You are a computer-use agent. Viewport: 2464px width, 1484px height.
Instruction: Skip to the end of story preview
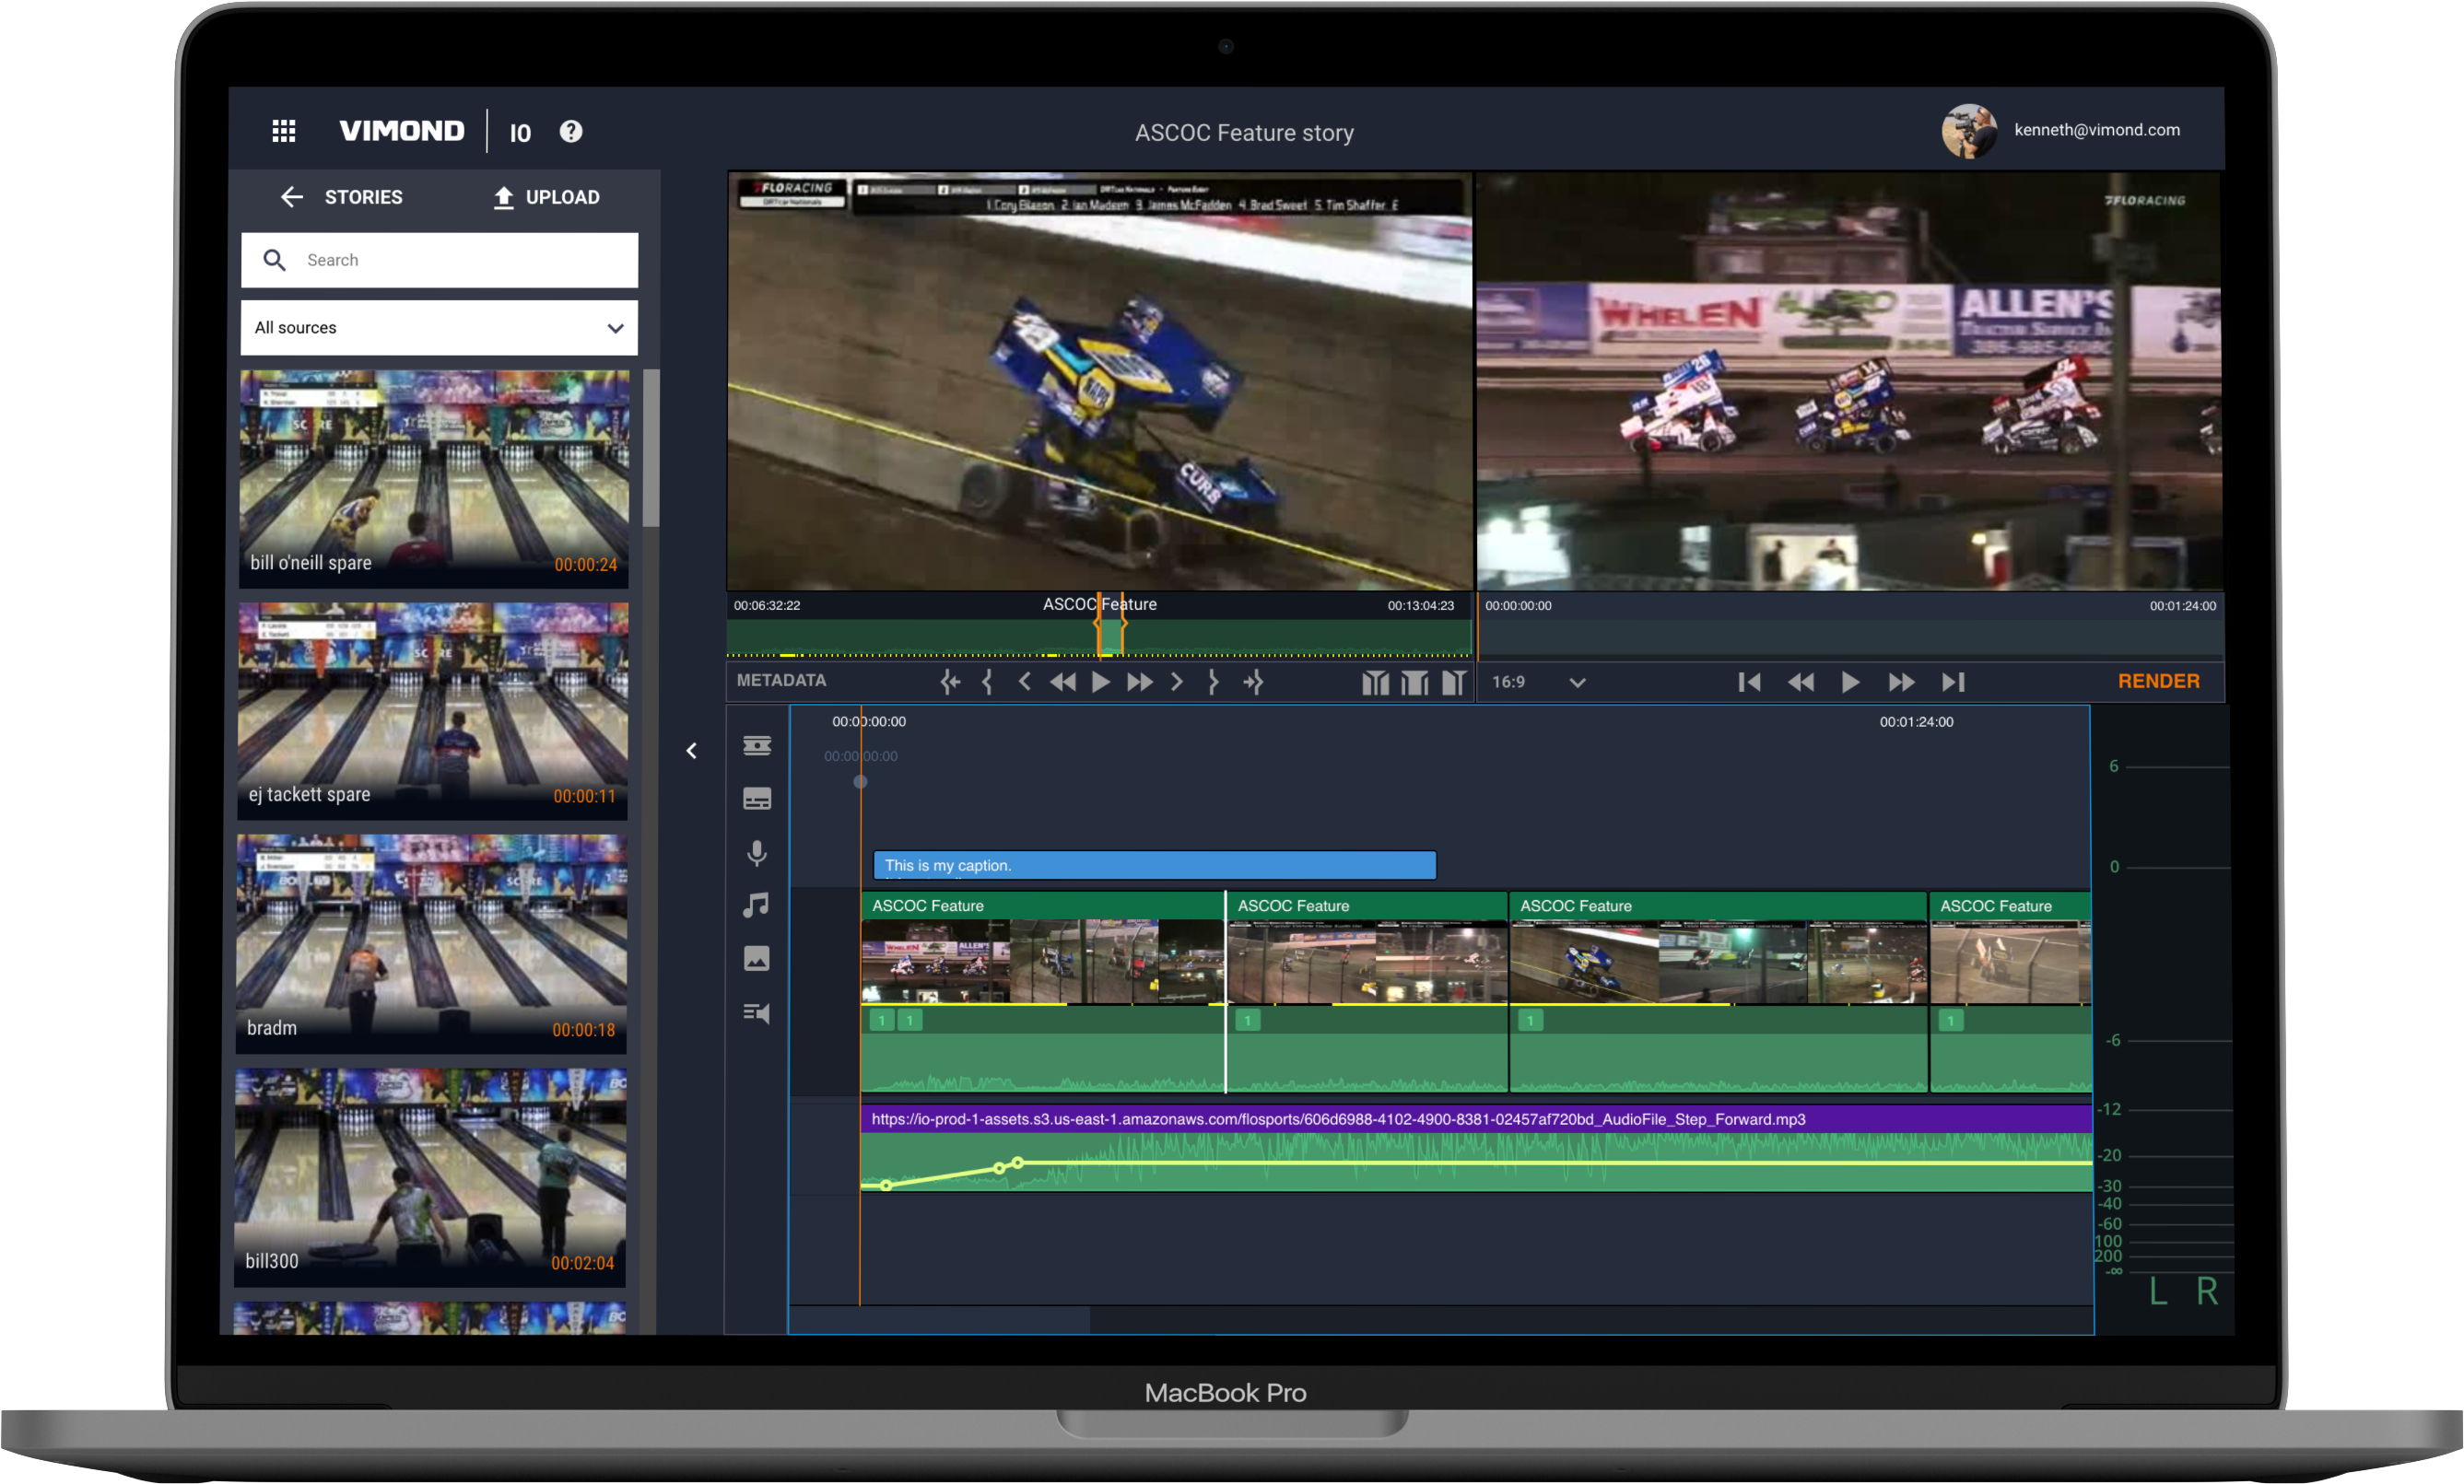tap(1953, 682)
